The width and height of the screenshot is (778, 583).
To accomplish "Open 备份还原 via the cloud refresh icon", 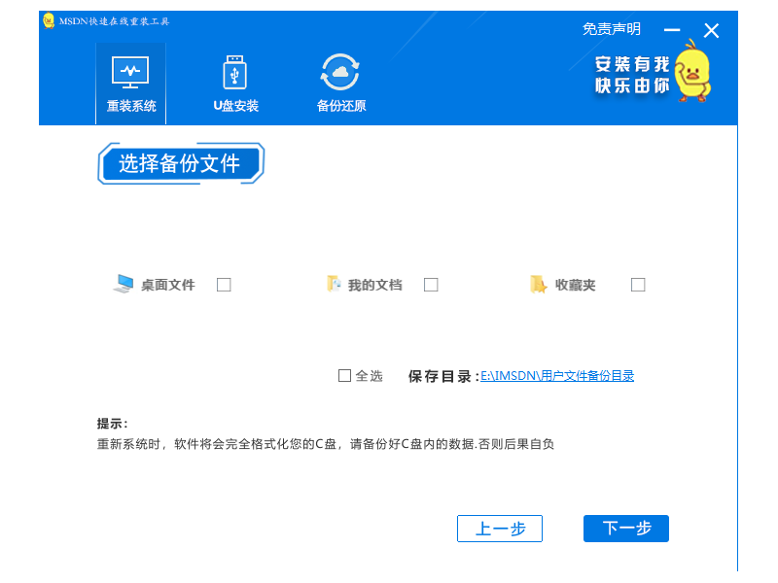I will pyautogui.click(x=337, y=73).
